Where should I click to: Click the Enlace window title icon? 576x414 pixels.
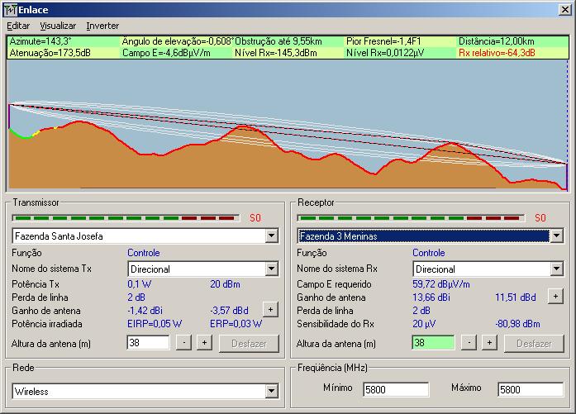tap(11, 10)
